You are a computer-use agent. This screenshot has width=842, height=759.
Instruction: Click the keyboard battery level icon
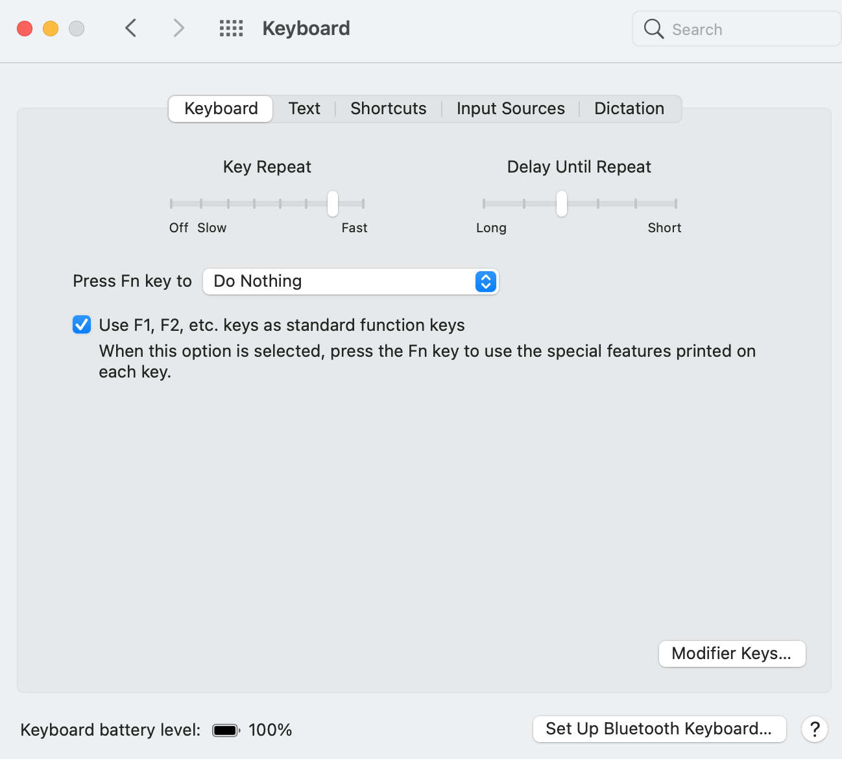pos(226,730)
